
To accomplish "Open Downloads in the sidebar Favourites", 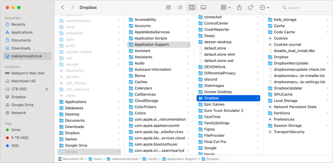I will (x=27, y=48).
